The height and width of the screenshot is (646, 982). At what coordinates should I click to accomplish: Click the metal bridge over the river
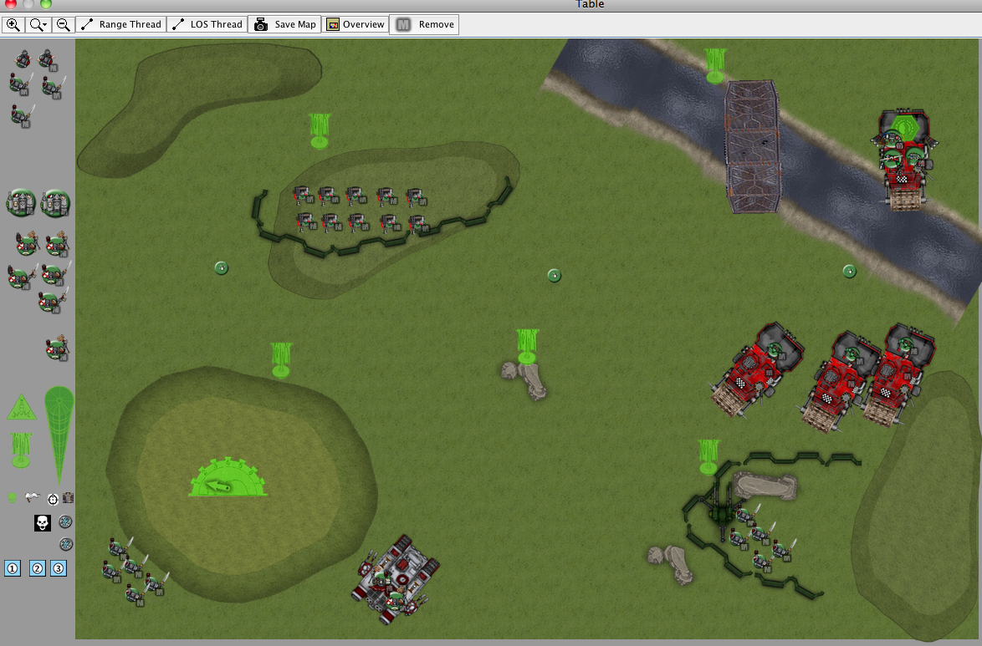point(752,146)
